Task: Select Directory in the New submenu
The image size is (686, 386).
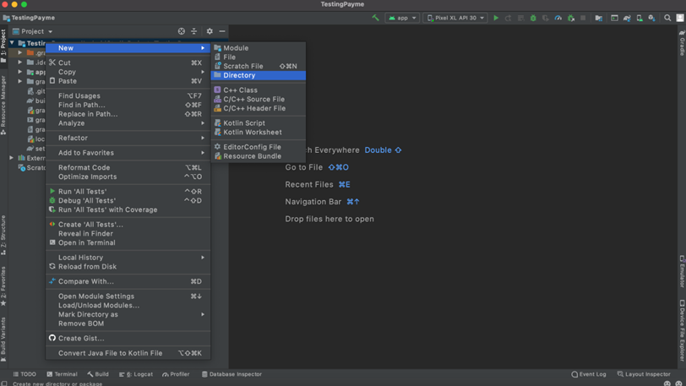Action: [x=239, y=75]
